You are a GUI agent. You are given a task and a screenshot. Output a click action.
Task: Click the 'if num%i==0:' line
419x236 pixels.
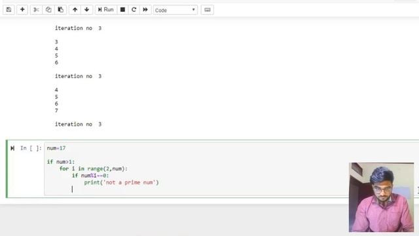coord(90,176)
